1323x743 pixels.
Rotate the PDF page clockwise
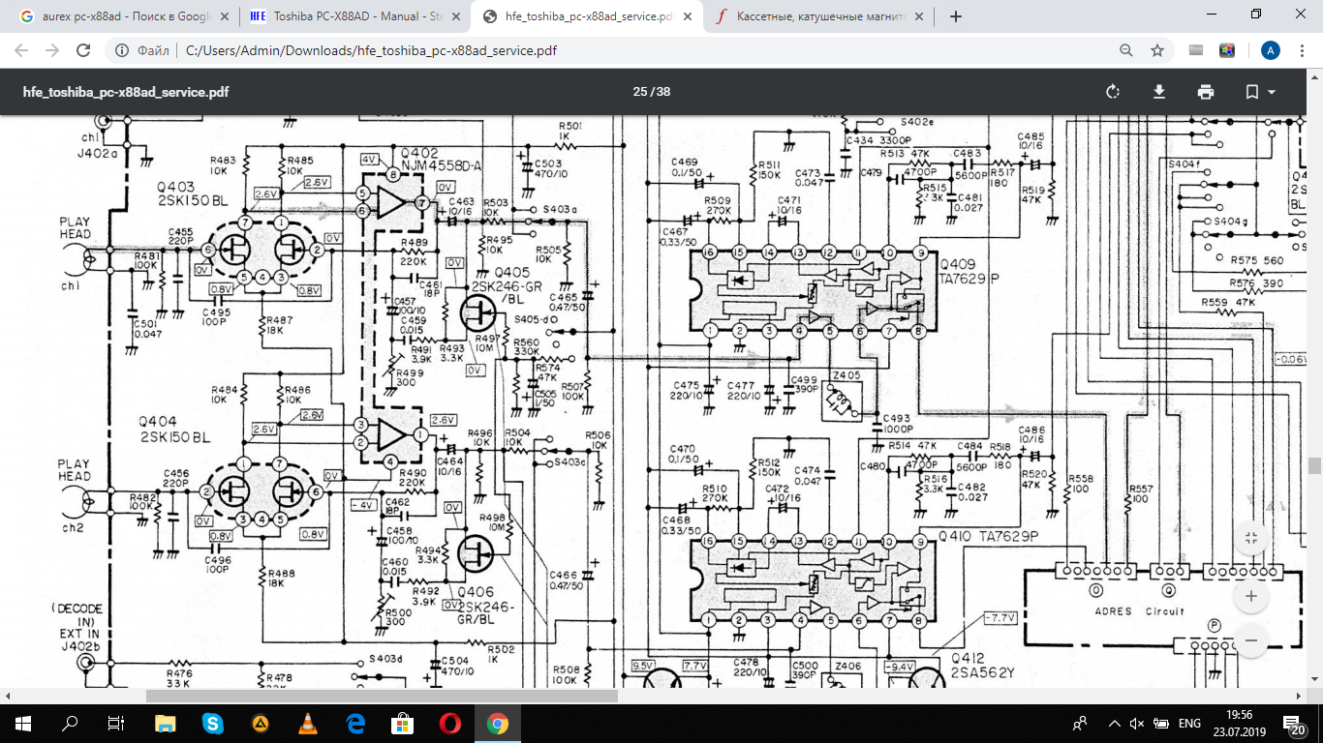point(1112,92)
